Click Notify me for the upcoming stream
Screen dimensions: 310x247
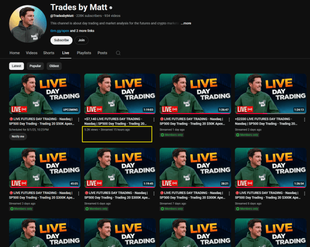pos(18,136)
